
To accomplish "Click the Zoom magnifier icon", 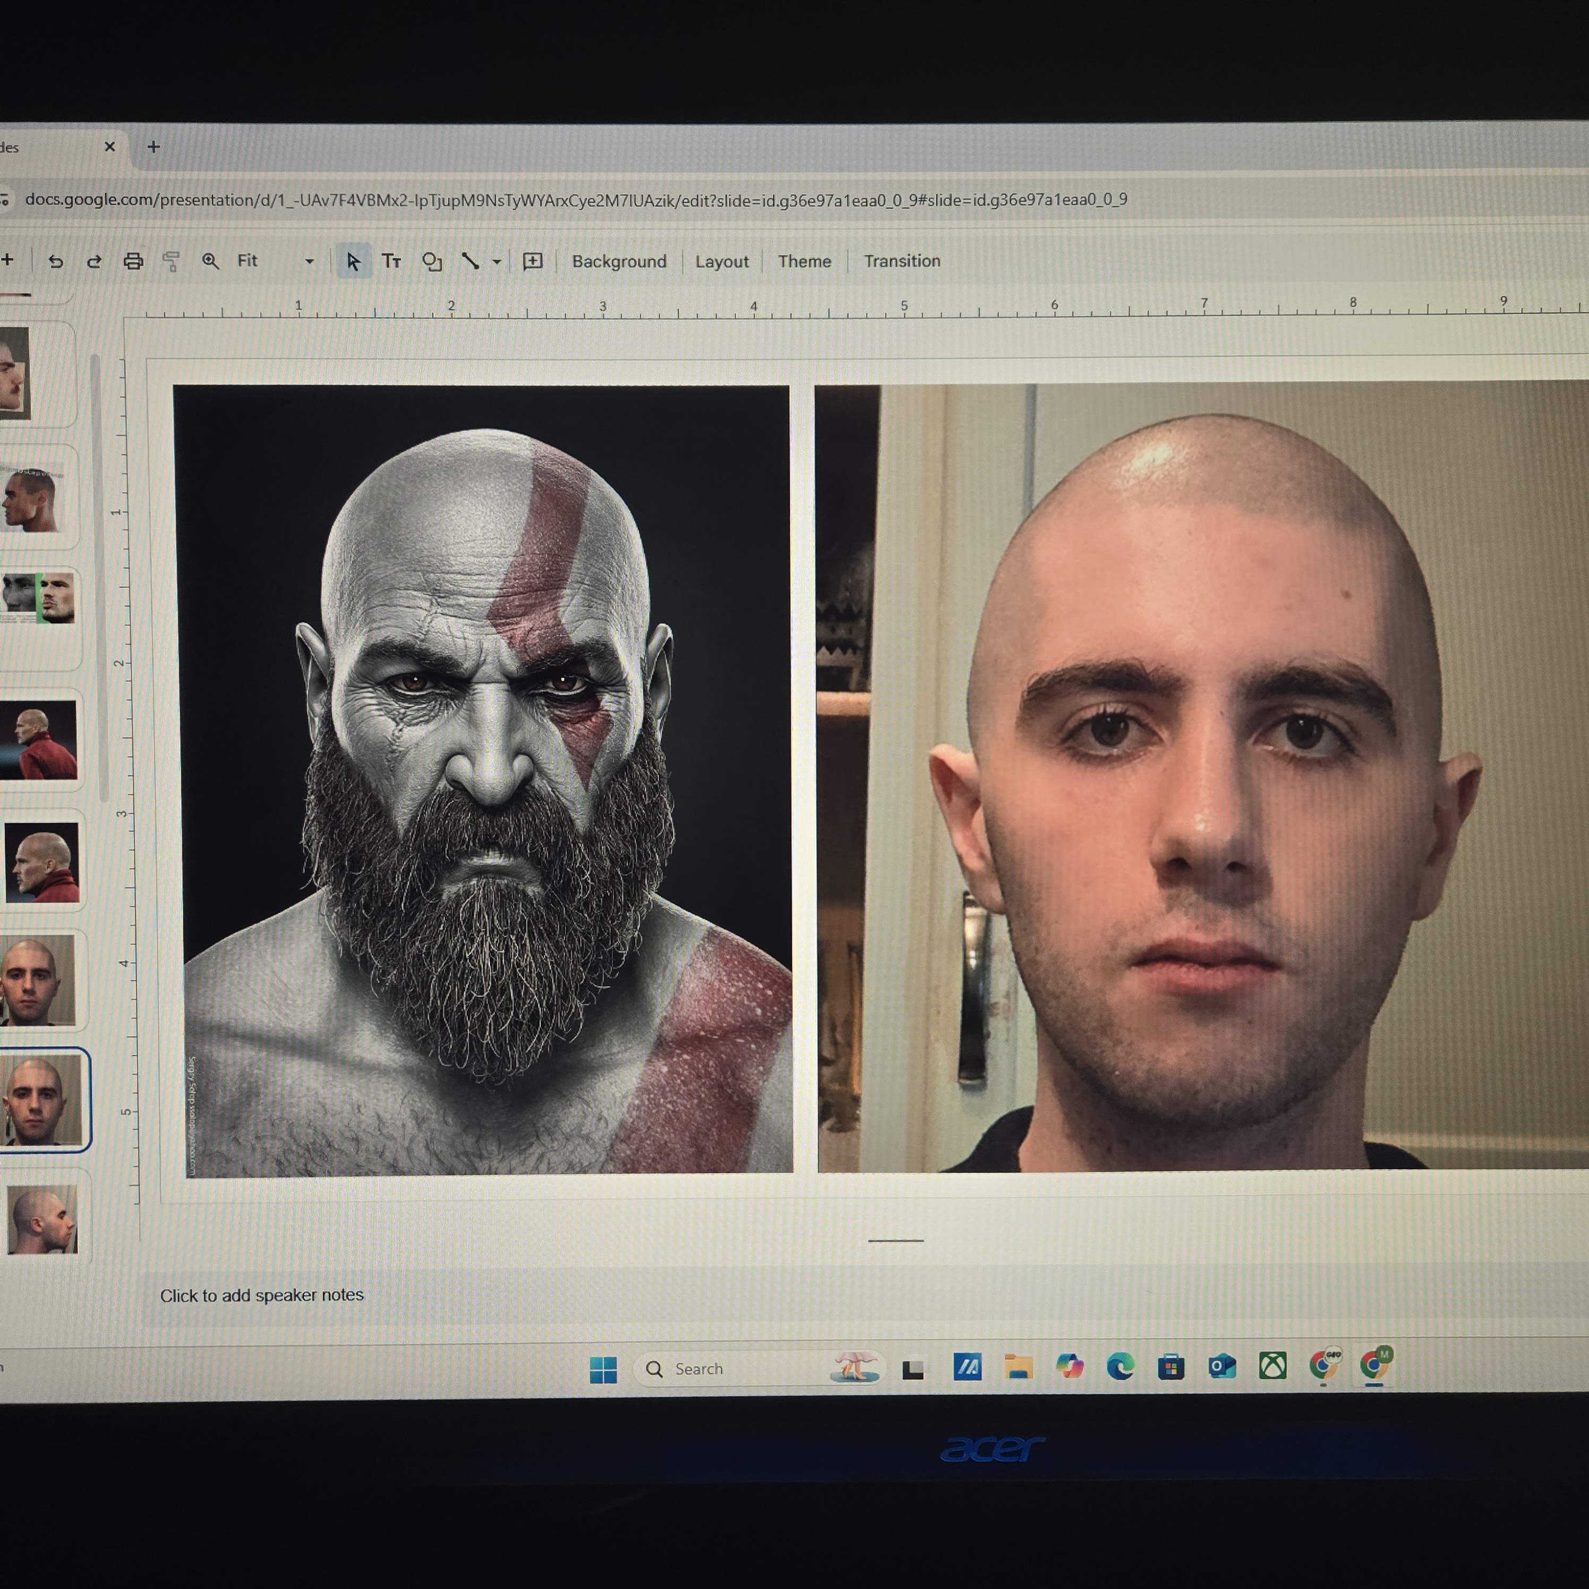I will (x=210, y=261).
